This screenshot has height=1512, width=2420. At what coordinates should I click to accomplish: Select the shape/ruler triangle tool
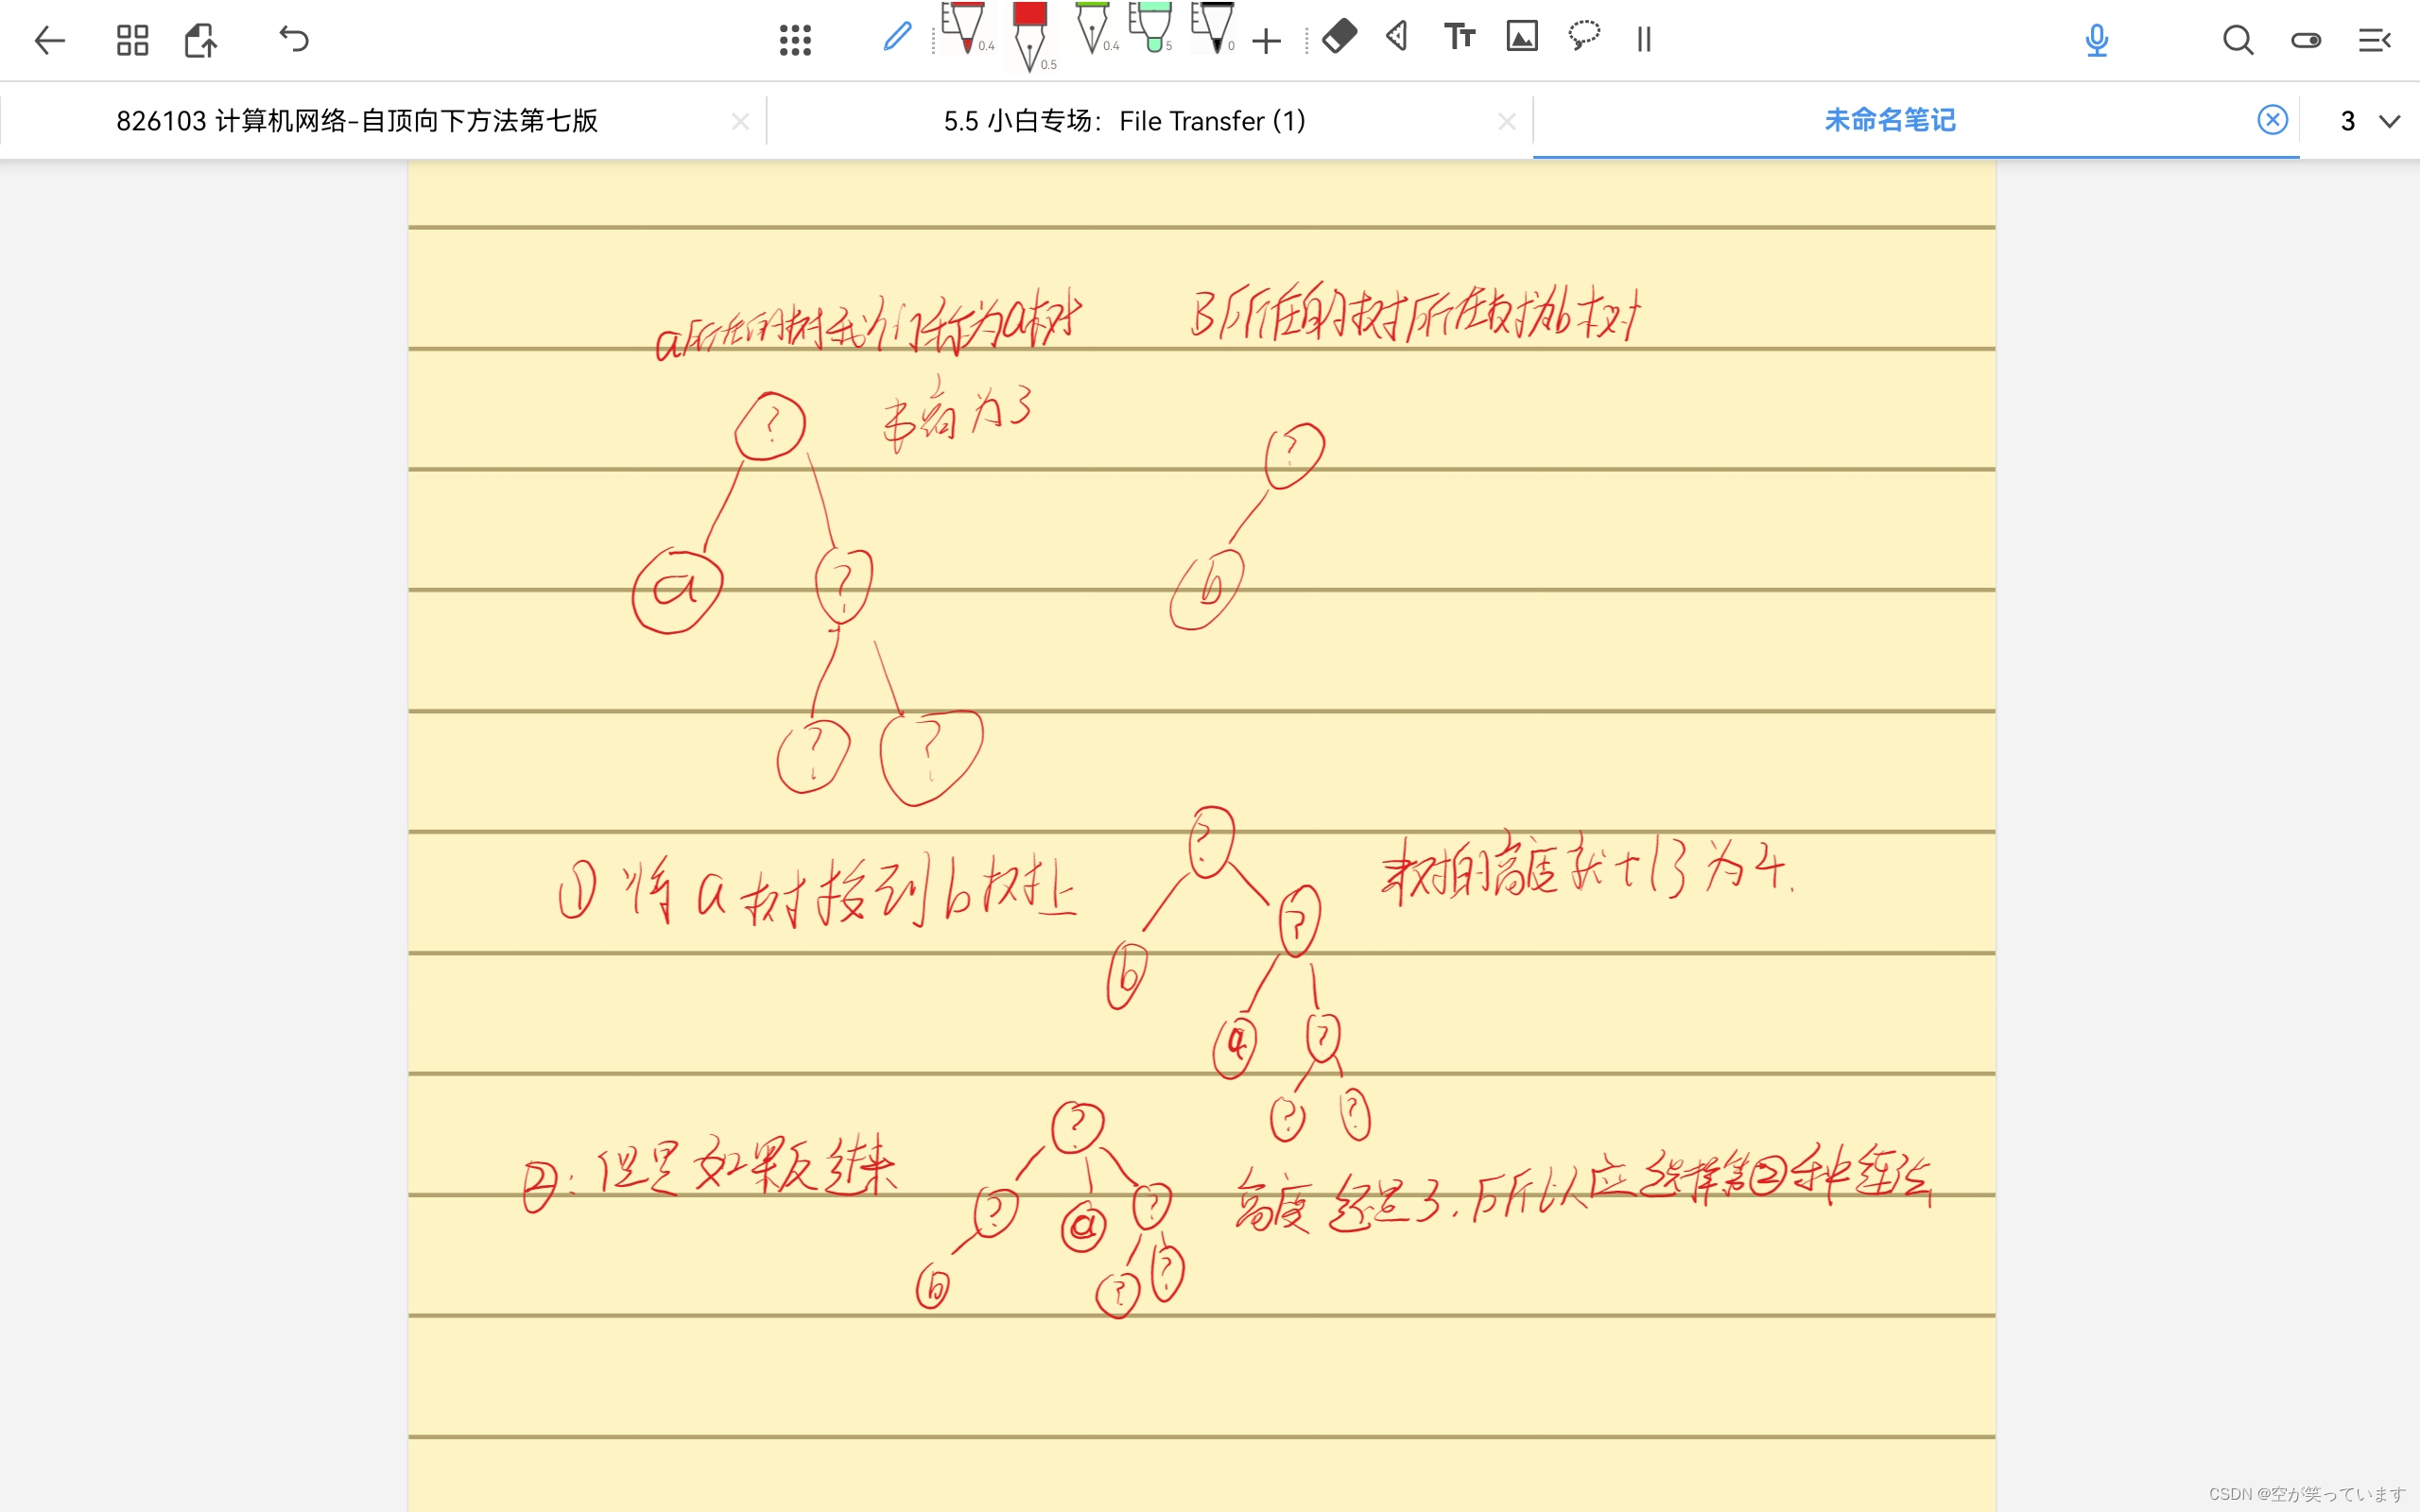click(x=1397, y=37)
